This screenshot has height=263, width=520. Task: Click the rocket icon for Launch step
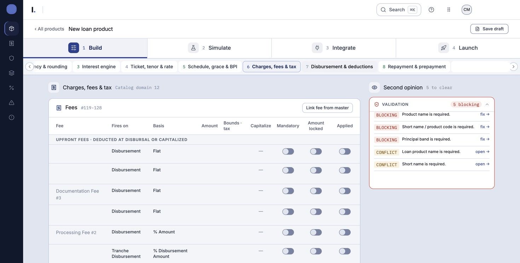click(444, 48)
